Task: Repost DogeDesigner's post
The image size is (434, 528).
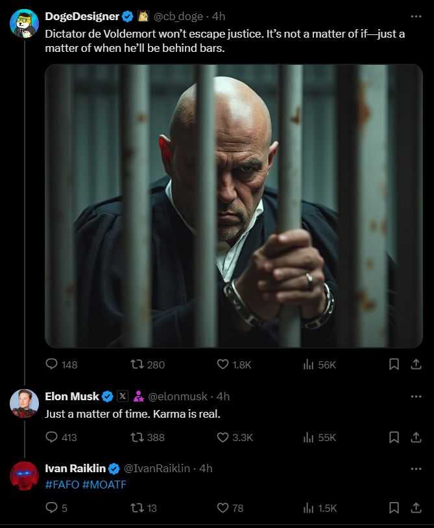Action: [138, 365]
